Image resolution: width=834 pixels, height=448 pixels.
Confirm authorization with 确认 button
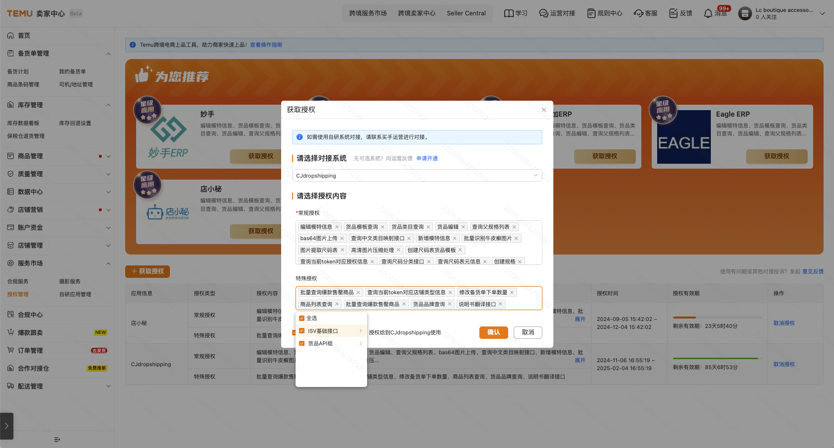coord(493,332)
